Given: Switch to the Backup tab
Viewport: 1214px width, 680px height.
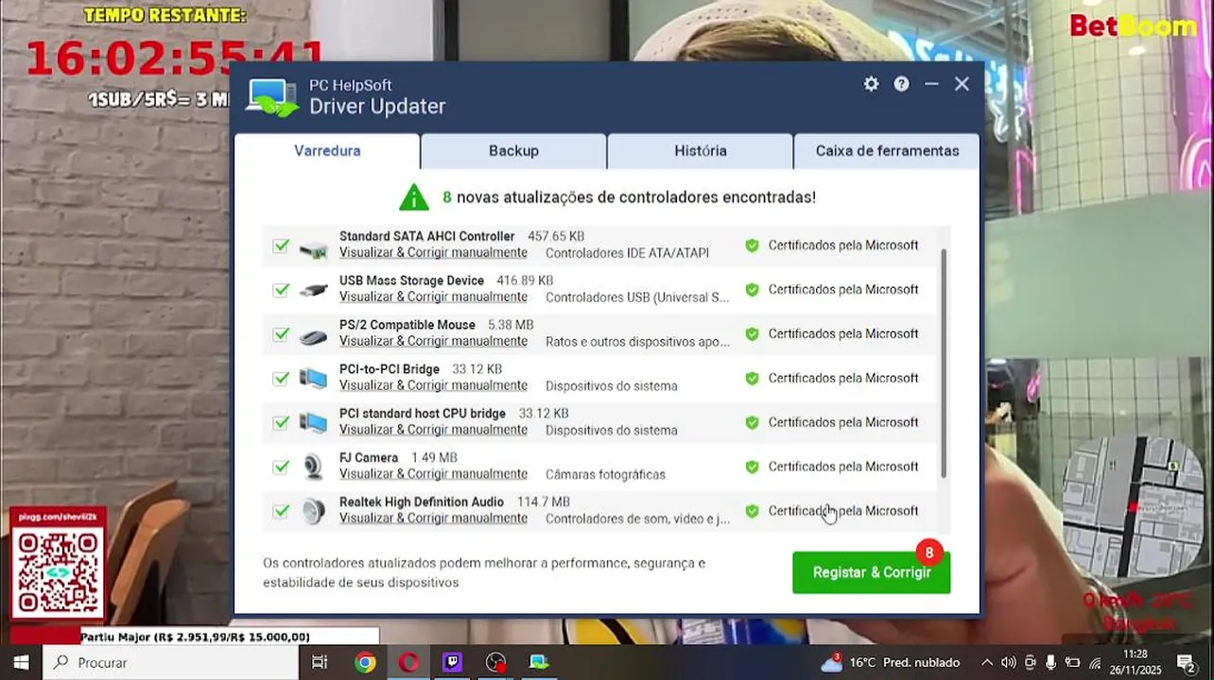Looking at the screenshot, I should point(513,151).
